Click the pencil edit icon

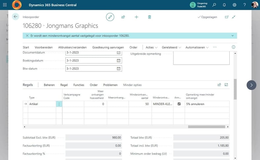110,17
